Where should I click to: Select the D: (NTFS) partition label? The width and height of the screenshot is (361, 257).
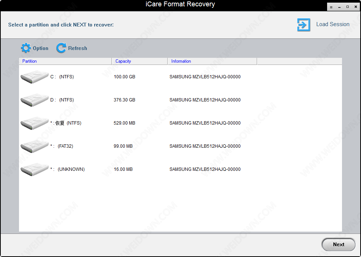[x=62, y=100]
